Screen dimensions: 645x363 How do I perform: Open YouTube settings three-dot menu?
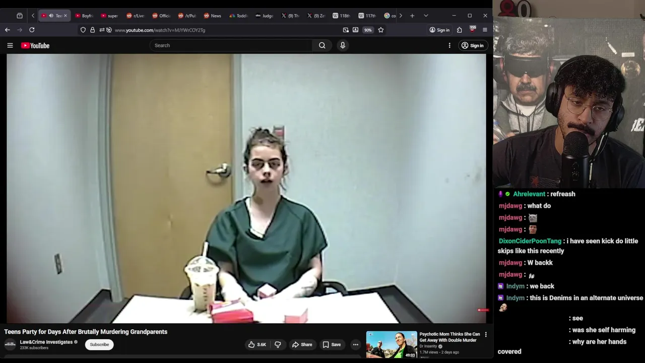pyautogui.click(x=449, y=45)
